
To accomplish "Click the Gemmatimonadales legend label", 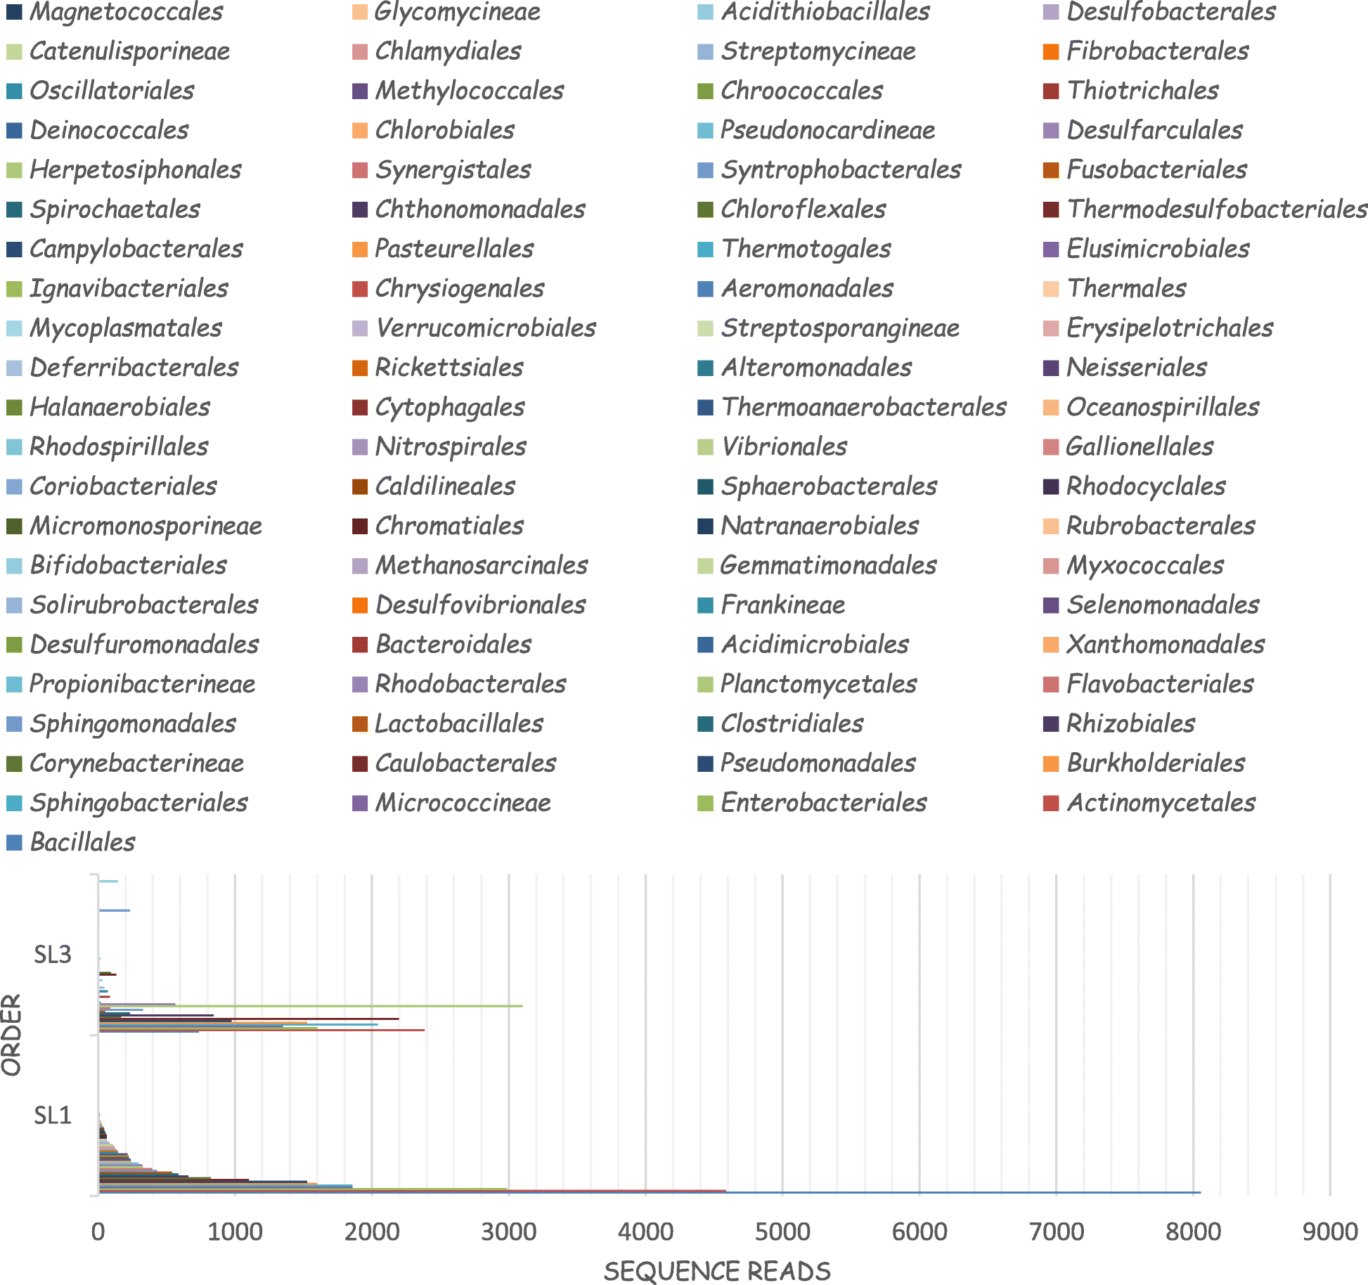I will tap(829, 565).
